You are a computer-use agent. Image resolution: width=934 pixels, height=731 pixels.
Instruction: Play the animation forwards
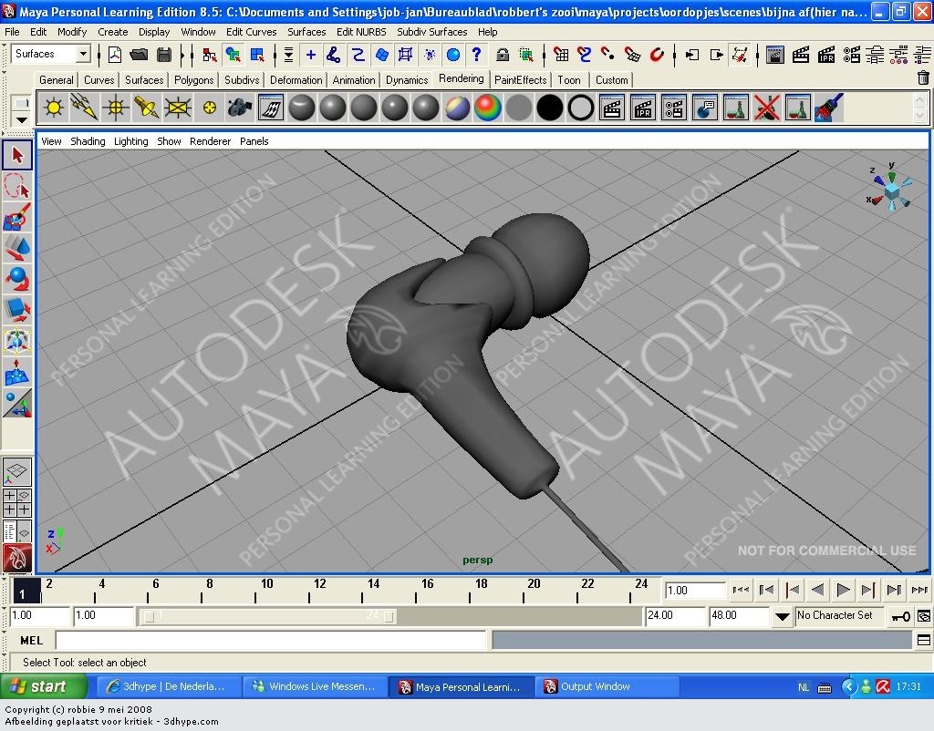tap(843, 590)
